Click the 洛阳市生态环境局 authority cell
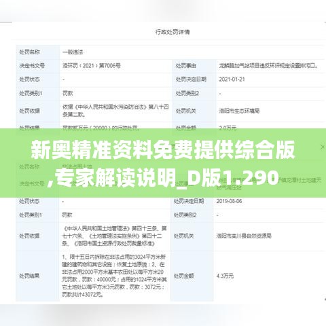 [x=239, y=111]
